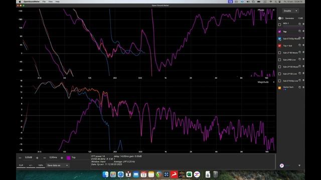
Task: Click the copy icon for Vector Sum
Action: 300,87
